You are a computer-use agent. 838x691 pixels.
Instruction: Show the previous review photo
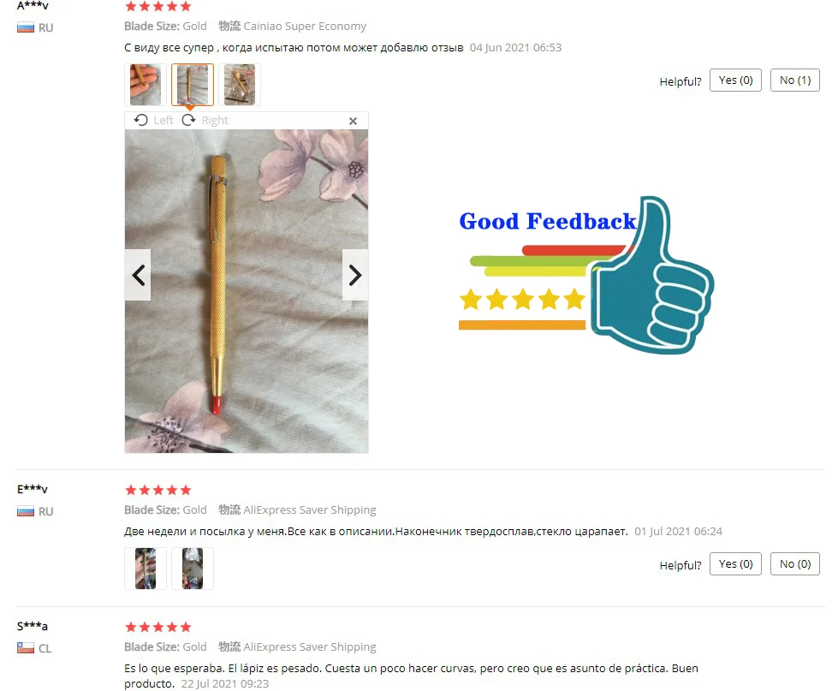[x=138, y=275]
